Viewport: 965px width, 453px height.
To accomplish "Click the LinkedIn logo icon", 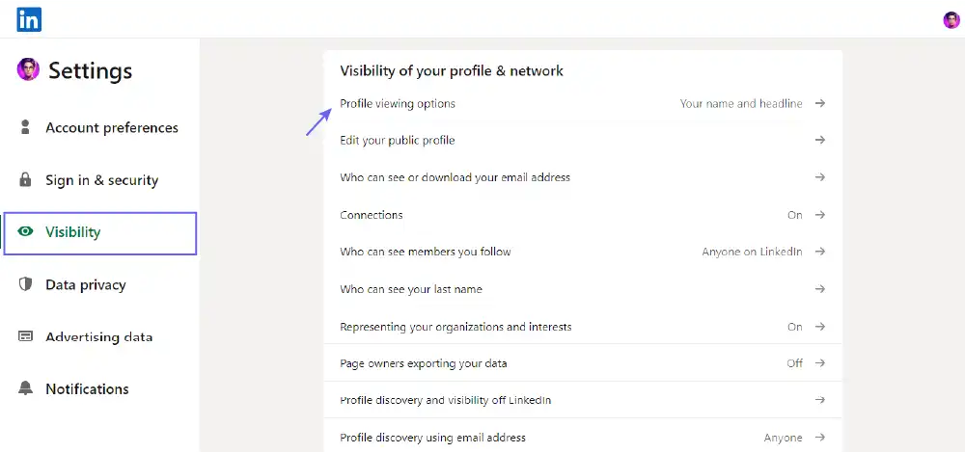I will [x=29, y=18].
